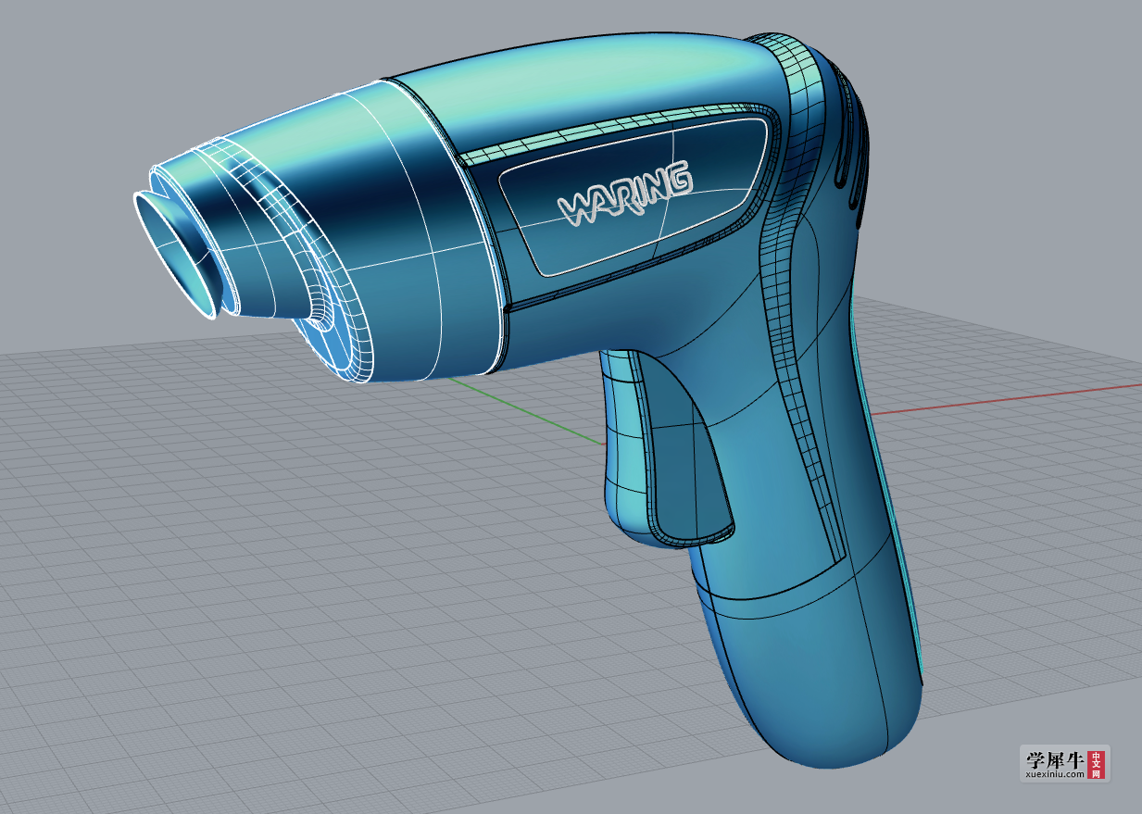Select the front nozzle tip opening

coord(174,257)
